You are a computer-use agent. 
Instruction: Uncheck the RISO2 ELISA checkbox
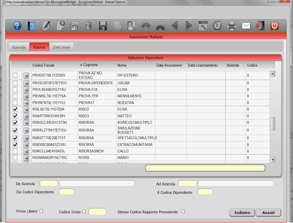point(15,109)
